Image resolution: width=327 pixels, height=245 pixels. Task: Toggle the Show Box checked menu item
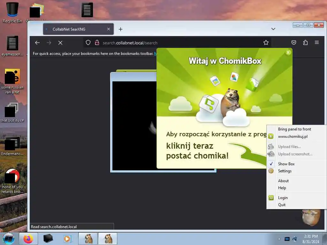pyautogui.click(x=296, y=164)
